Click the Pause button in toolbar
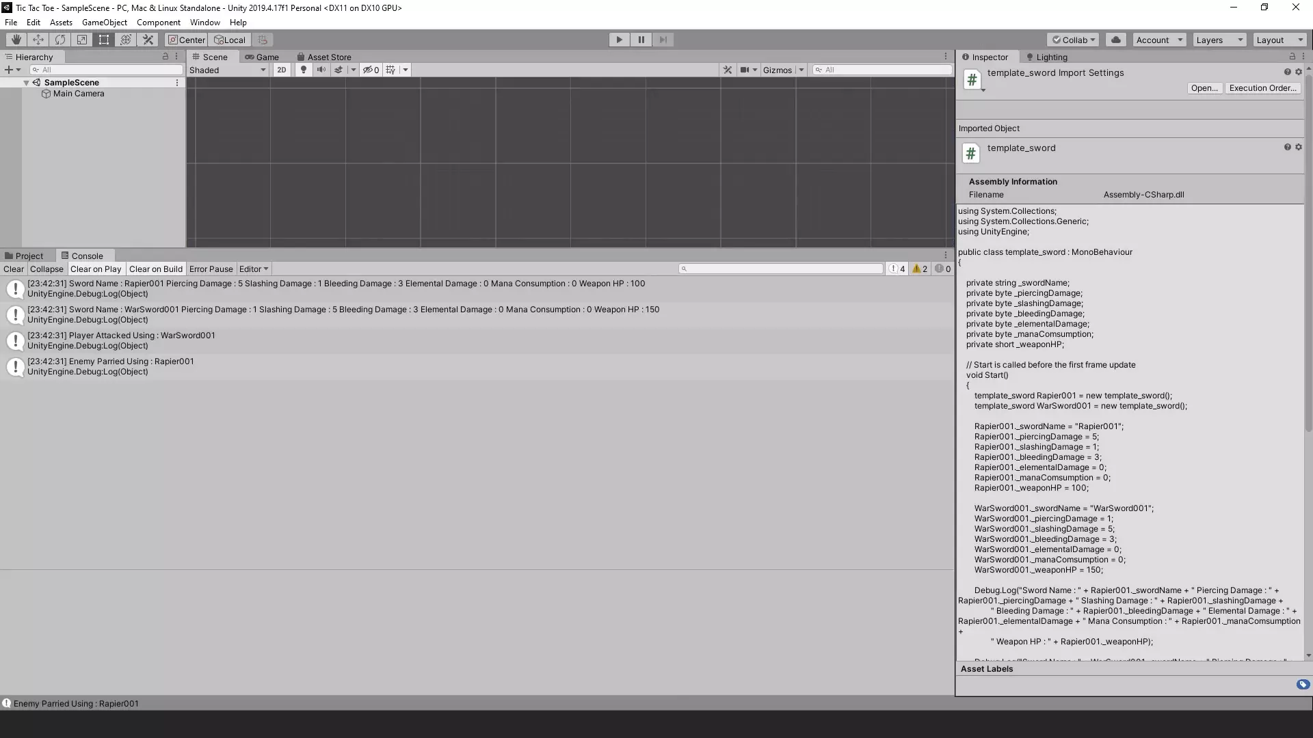The width and height of the screenshot is (1313, 738). (641, 39)
